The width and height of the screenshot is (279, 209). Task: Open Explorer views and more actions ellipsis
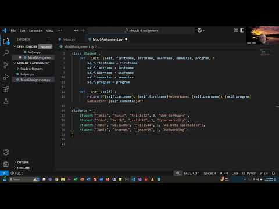coord(49,39)
